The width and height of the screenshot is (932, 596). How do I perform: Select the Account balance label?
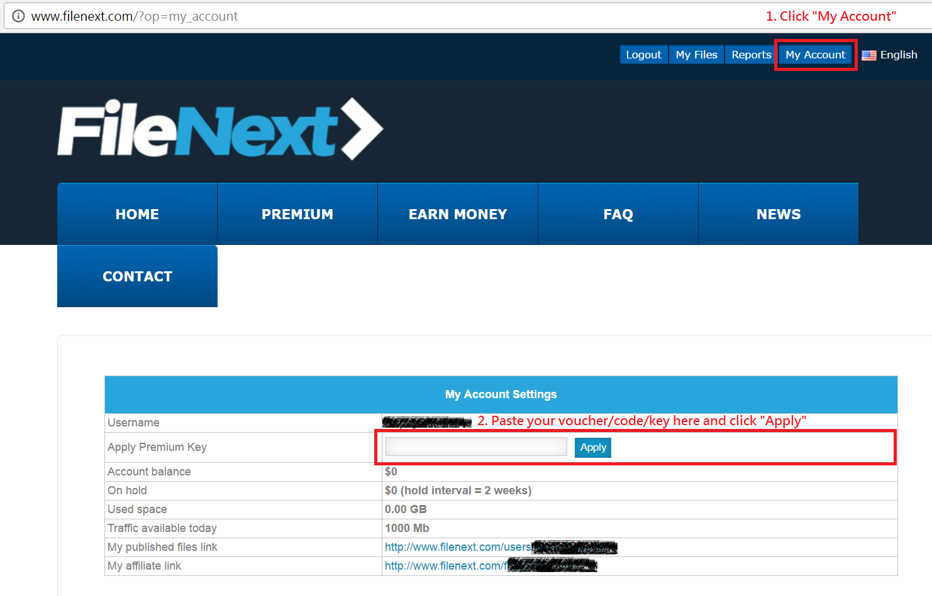point(149,472)
